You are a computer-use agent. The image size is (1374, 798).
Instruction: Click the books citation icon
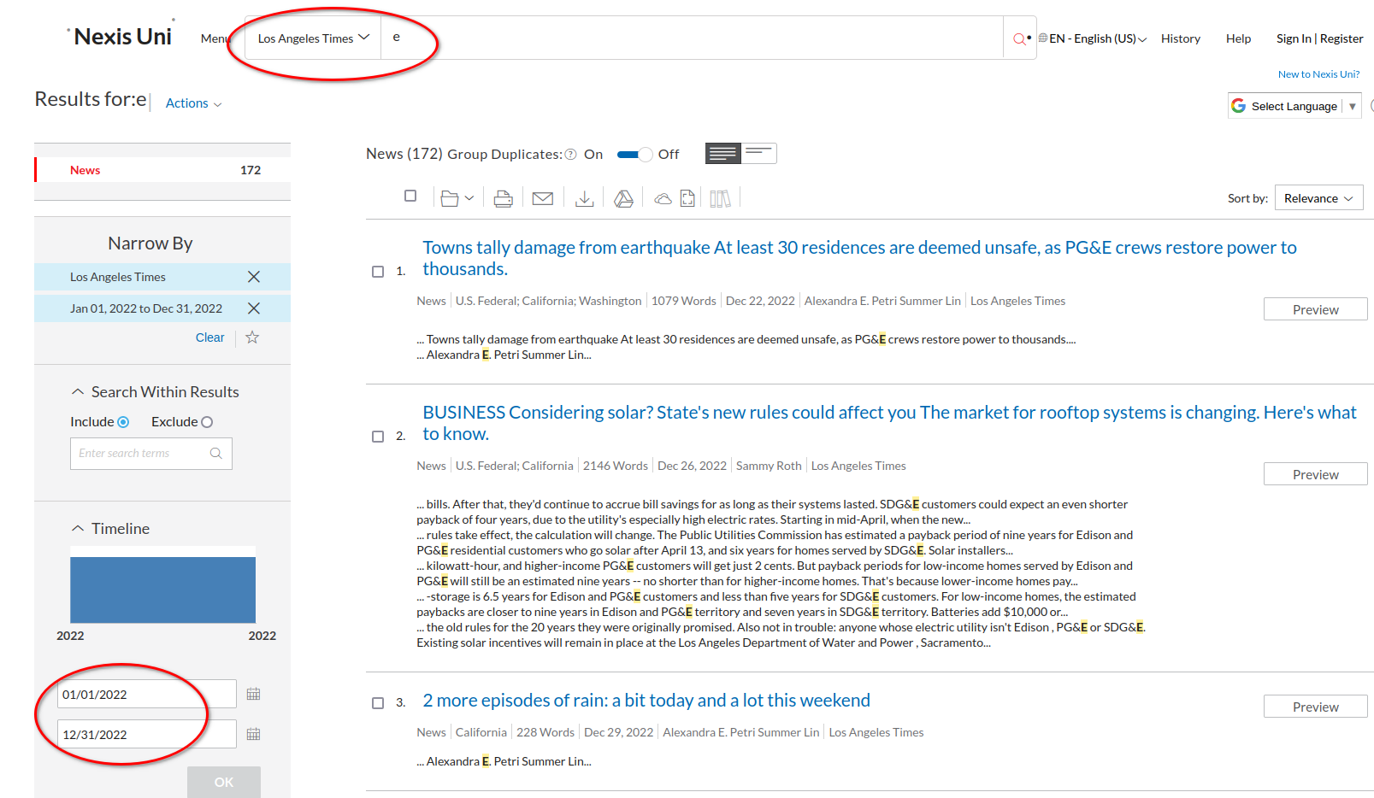(720, 198)
